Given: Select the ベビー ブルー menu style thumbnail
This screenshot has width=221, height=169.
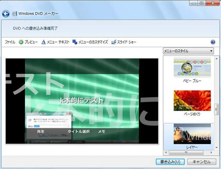Looking at the screenshot, I should (192, 68).
